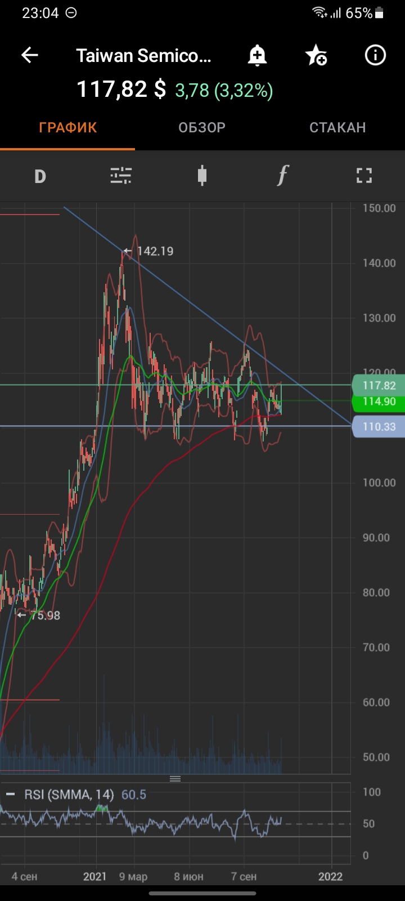Tap the 2021 date axis label
Viewport: 405px width, 901px height.
94,876
